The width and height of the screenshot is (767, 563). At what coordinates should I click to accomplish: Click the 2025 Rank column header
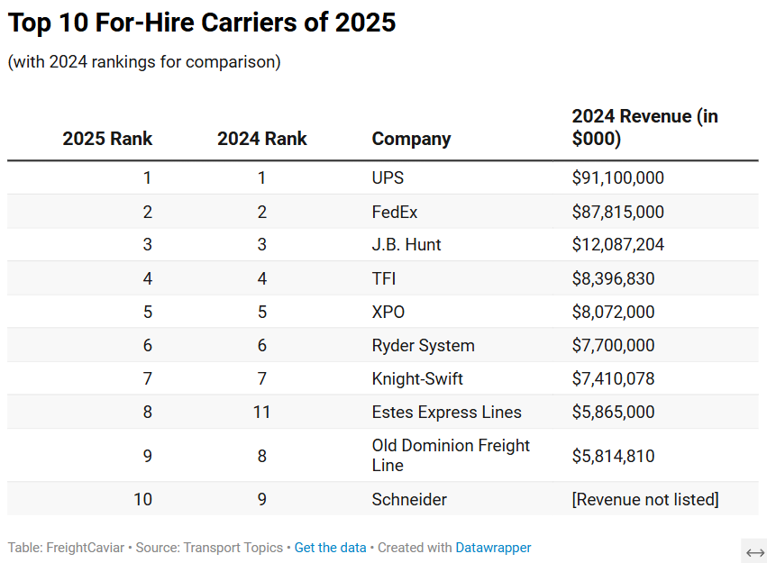(107, 139)
